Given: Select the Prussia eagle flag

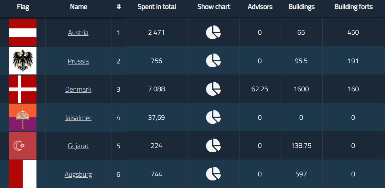Looking at the screenshot, I should (x=23, y=61).
